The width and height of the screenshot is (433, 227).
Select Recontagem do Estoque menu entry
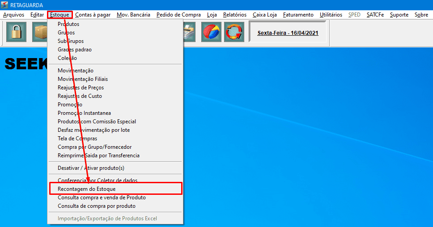coord(87,189)
